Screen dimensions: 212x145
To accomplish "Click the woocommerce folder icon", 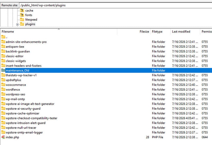I will 3,85.
